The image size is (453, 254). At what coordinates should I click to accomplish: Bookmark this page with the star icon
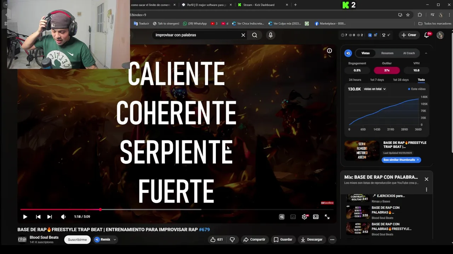(408, 15)
